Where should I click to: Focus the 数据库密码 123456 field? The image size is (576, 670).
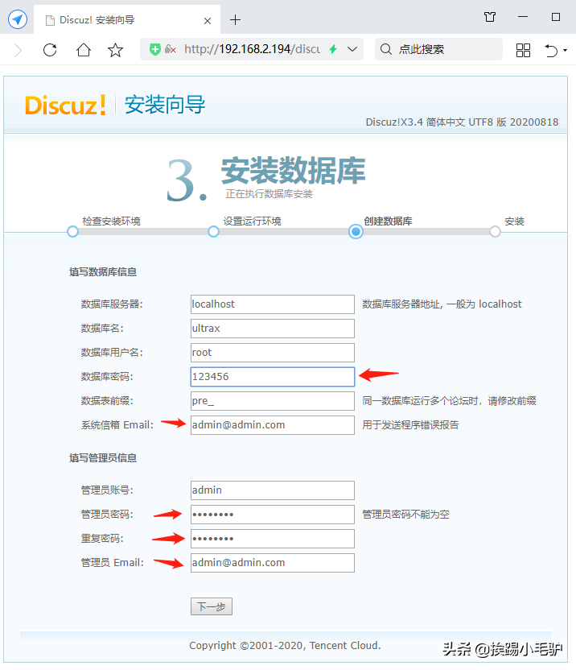click(x=273, y=377)
